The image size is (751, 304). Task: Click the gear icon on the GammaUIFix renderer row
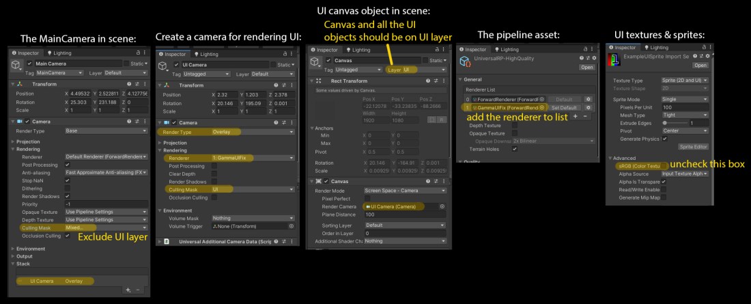(589, 107)
